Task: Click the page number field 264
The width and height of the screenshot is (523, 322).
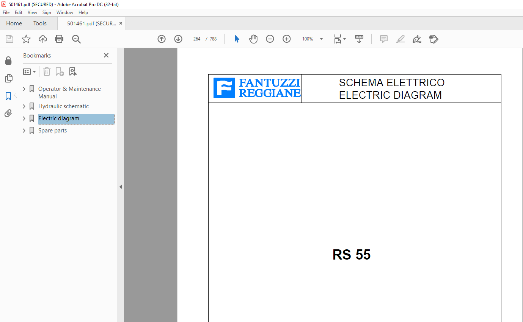Action: [196, 39]
